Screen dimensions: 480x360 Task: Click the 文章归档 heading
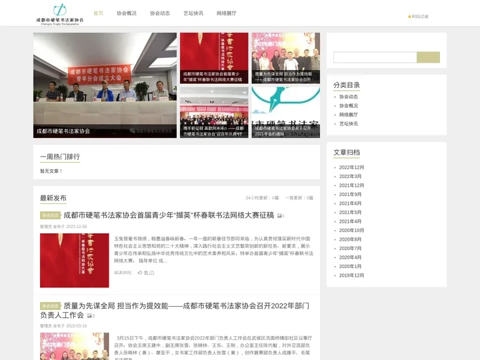pyautogui.click(x=347, y=153)
